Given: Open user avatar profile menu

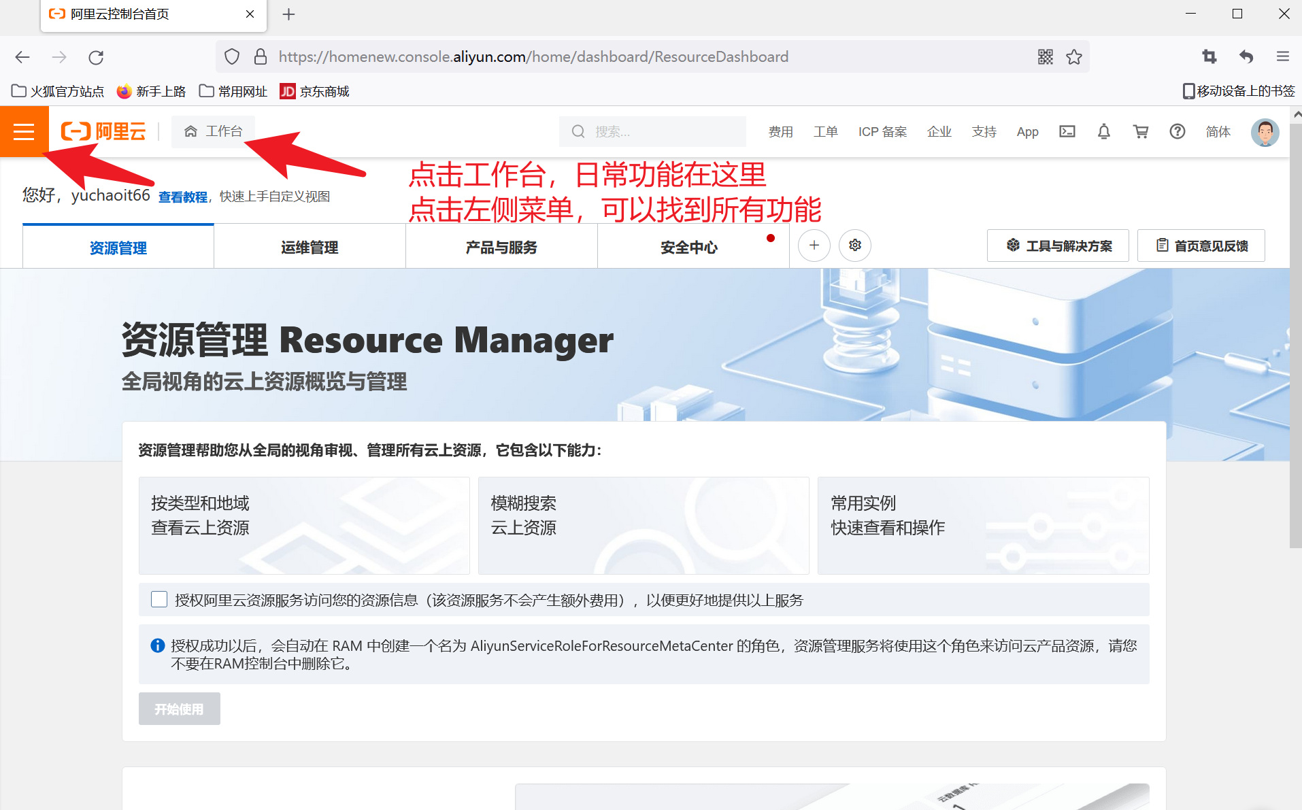Looking at the screenshot, I should (x=1265, y=132).
